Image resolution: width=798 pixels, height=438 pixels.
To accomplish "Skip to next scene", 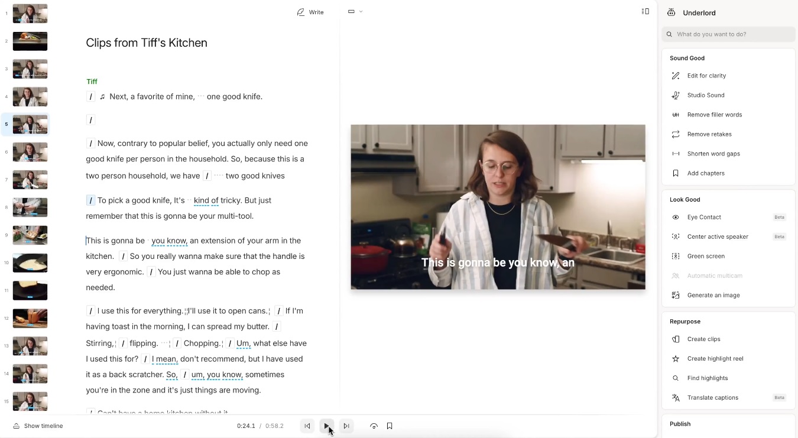I will tap(346, 426).
